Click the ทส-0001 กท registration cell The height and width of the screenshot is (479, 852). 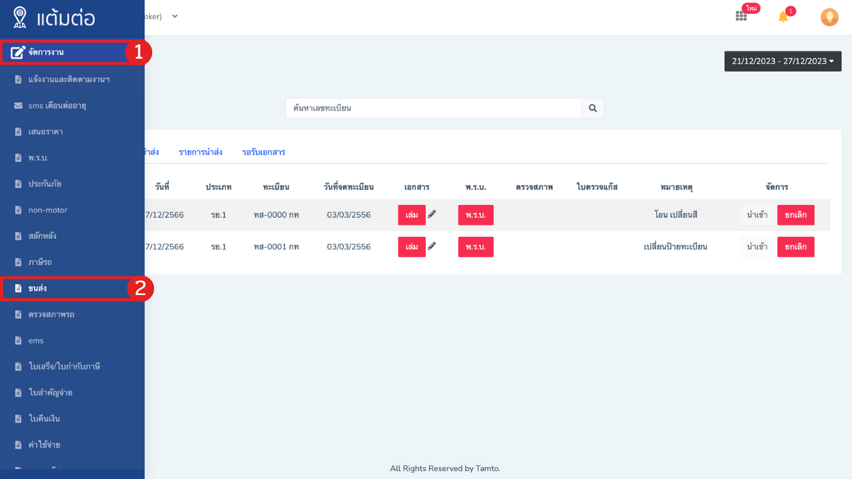[x=276, y=247]
